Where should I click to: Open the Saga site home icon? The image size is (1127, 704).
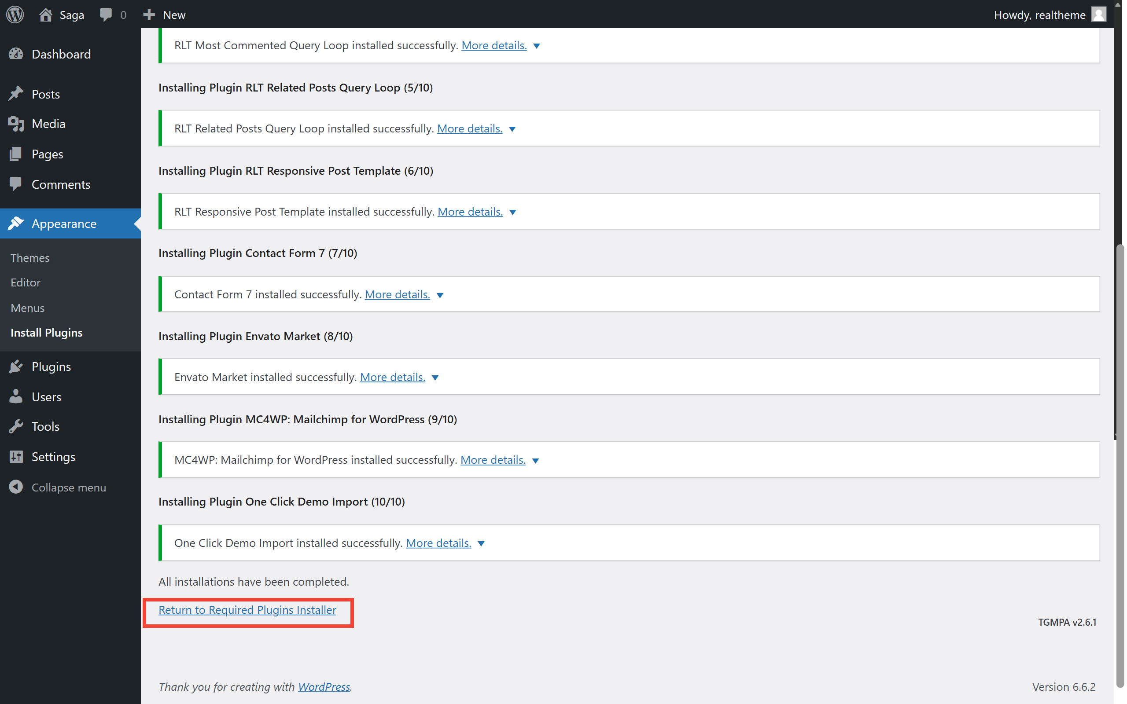click(x=46, y=15)
